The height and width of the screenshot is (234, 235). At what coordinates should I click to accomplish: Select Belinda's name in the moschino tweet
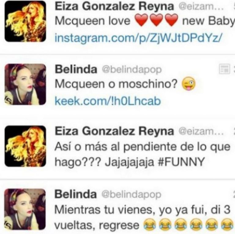pos(76,69)
